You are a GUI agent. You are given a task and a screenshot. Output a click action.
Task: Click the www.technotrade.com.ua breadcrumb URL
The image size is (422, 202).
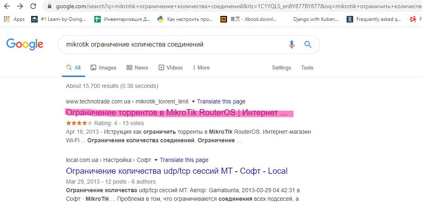click(127, 101)
